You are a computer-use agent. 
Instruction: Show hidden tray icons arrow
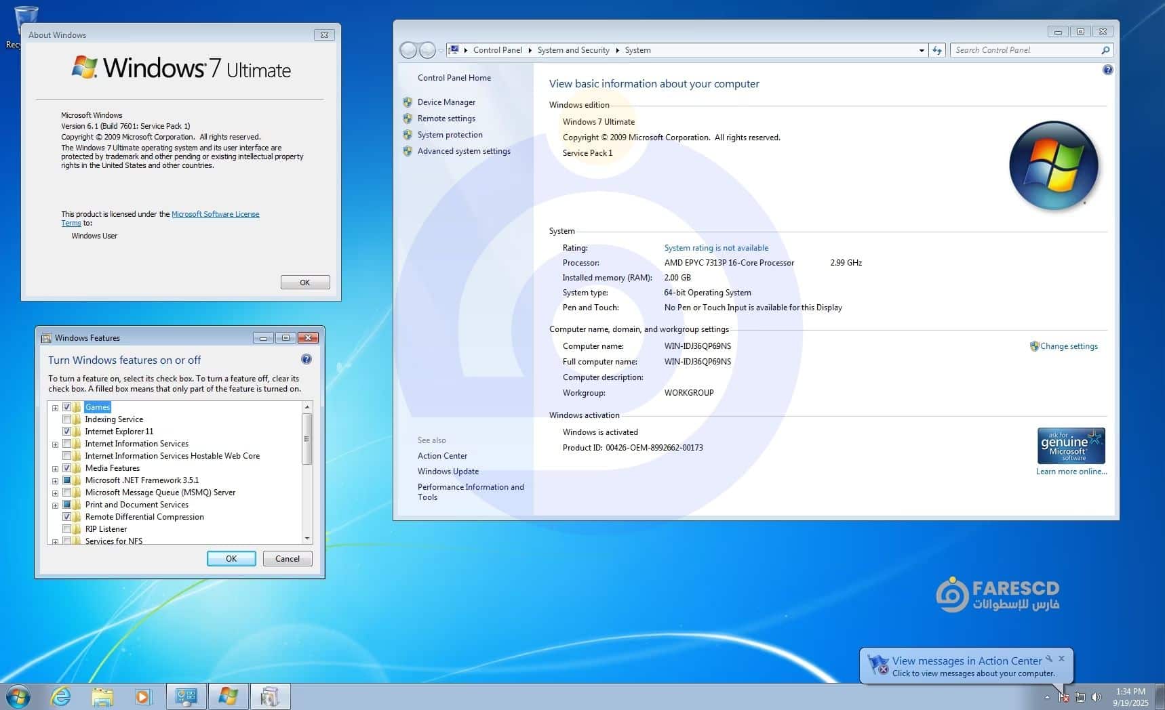click(1047, 697)
